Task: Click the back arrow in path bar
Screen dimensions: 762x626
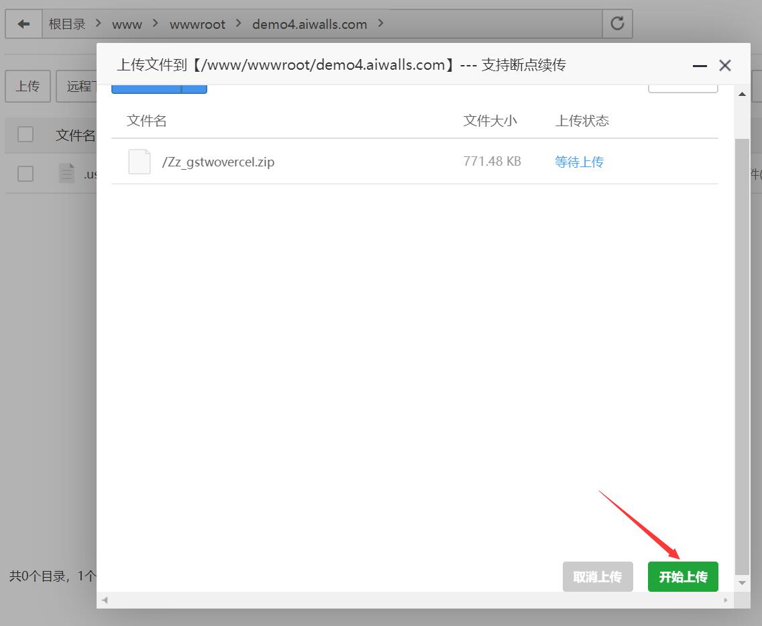Action: [x=23, y=24]
